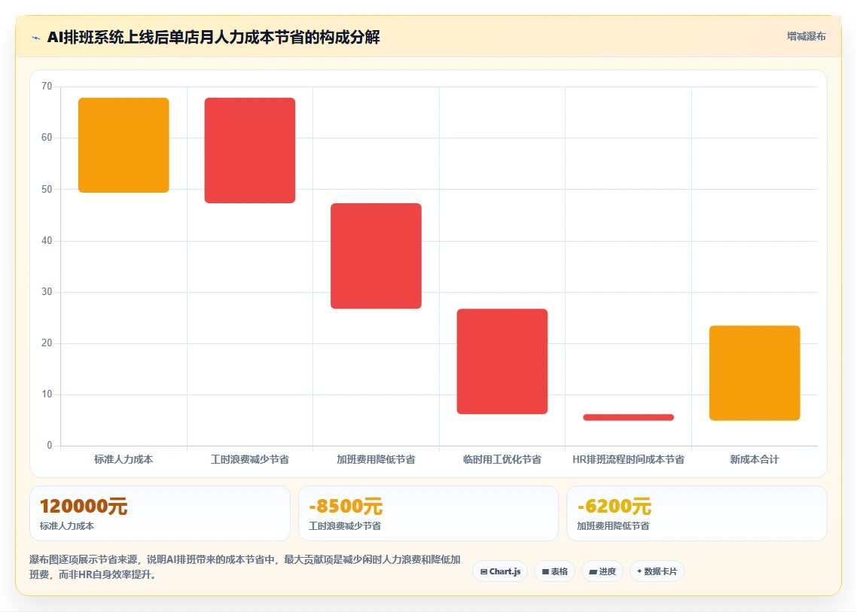Screen dimensions: 857x612
Task: Click the orange 标准人力成本 bar
Action: tap(124, 145)
